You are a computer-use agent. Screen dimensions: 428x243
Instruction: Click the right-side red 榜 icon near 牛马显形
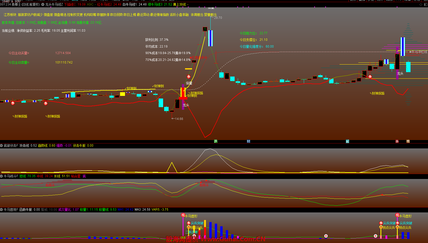pyautogui.click(x=397, y=215)
